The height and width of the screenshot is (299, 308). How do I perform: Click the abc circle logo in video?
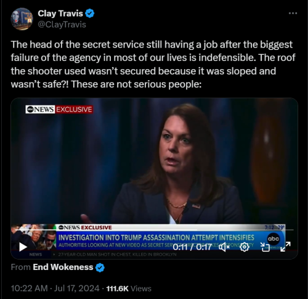pyautogui.click(x=274, y=239)
